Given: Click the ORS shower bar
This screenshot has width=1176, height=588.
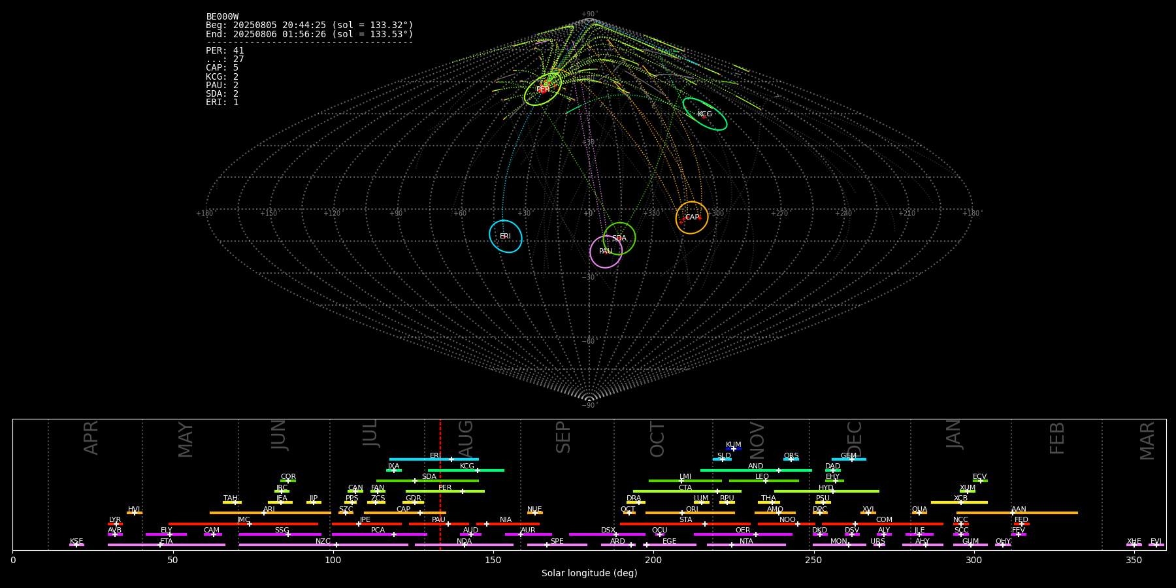Looking at the screenshot, I should point(791,459).
